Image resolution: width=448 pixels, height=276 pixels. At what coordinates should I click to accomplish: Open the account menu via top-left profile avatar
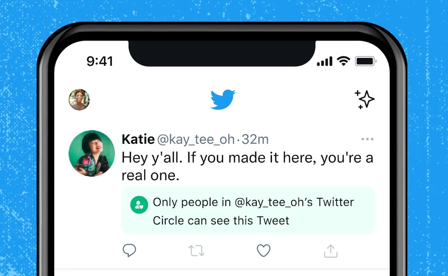[x=79, y=100]
